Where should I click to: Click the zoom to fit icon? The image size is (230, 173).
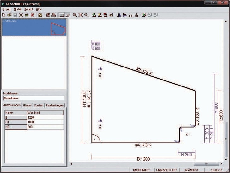81,15
